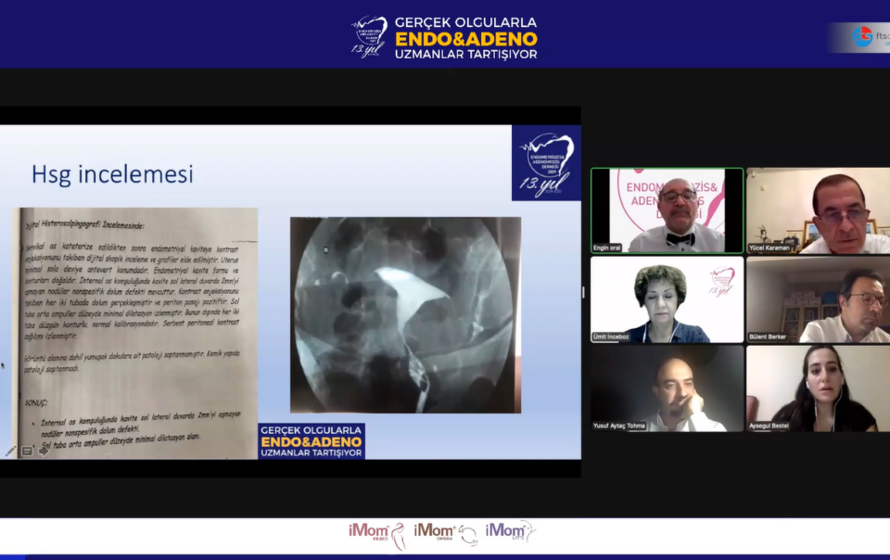This screenshot has width=890, height=560.
Task: Select Yusuf Aytaç Tohma's video tile
Action: click(667, 388)
